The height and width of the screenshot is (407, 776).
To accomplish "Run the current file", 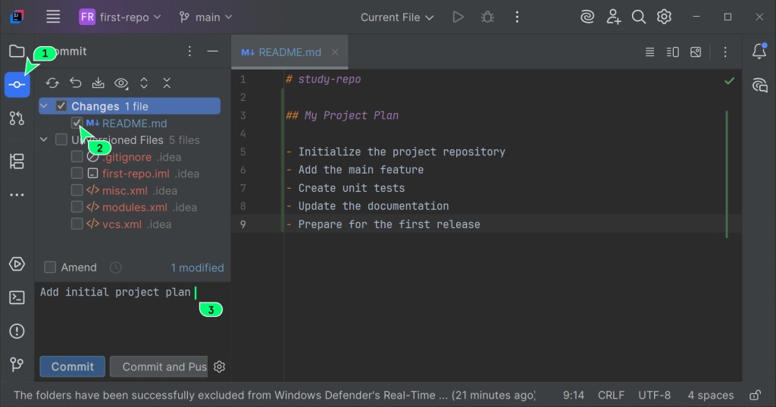I will (x=458, y=17).
